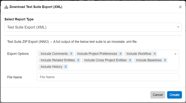Click the Include Comments tag label
The height and width of the screenshot is (103, 186).
[54, 54]
